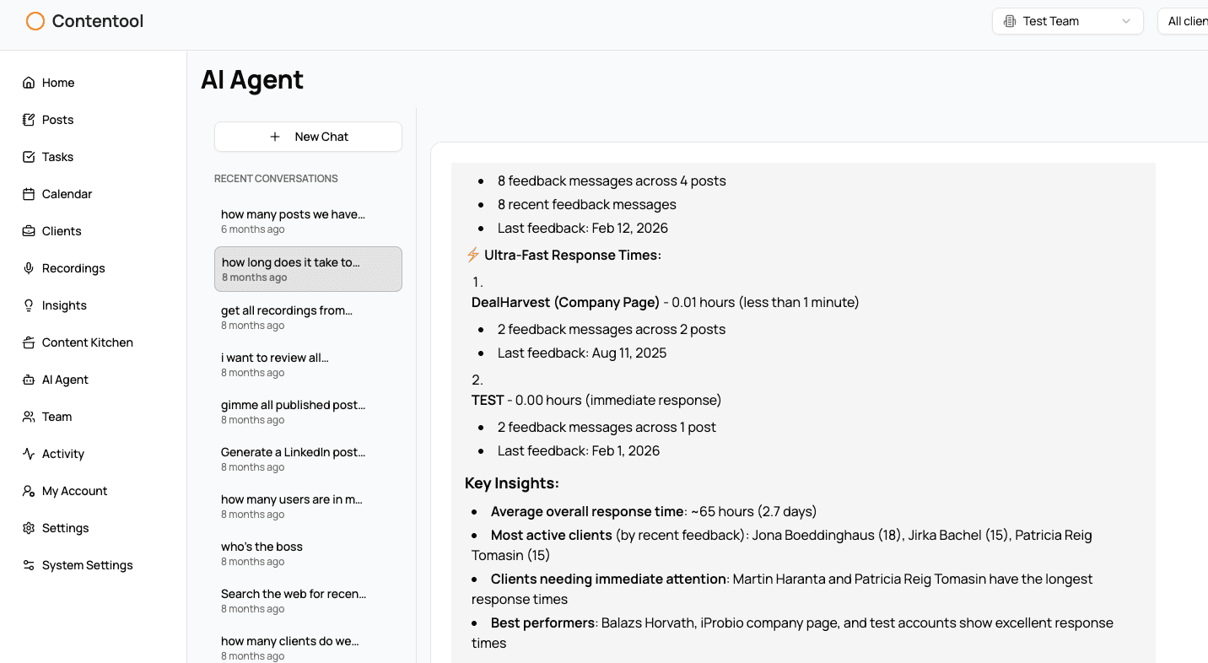Click 'Ultra-Fast Response Times:' heading

point(573,255)
